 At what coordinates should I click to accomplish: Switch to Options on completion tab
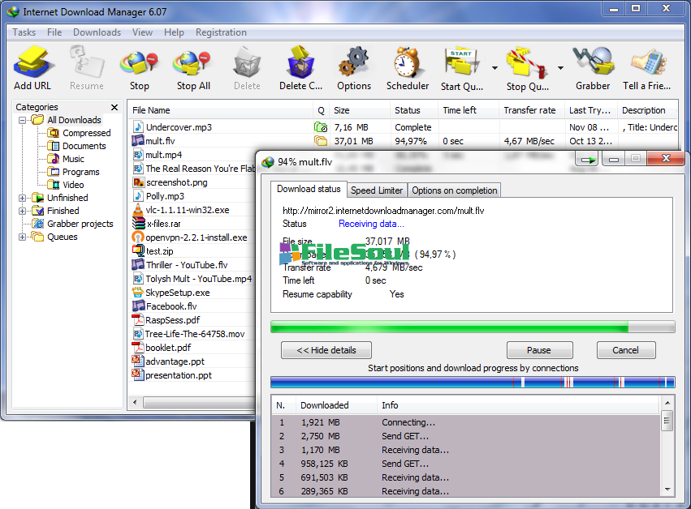[x=454, y=190]
